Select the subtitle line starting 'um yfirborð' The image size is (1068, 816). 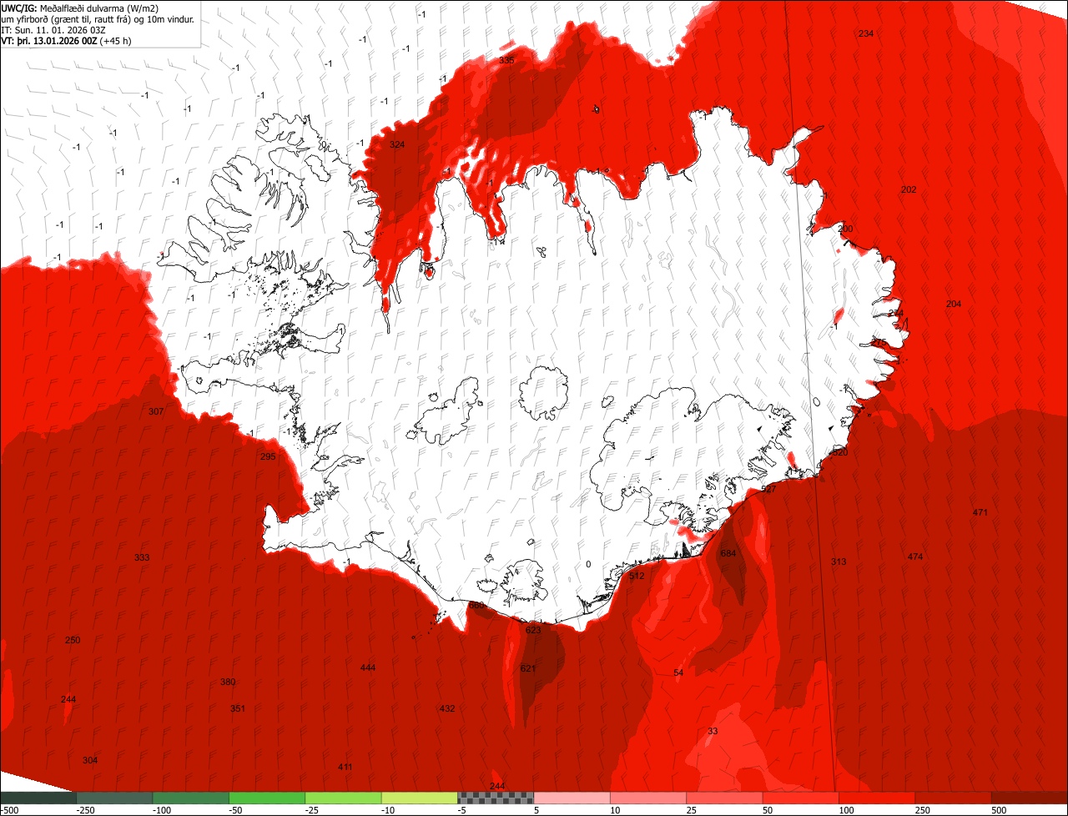point(98,19)
